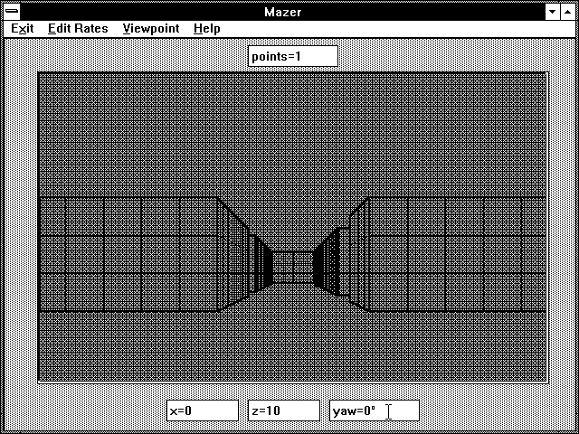This screenshot has height=434, width=579.
Task: Open the Edit Rates menu
Action: point(78,29)
